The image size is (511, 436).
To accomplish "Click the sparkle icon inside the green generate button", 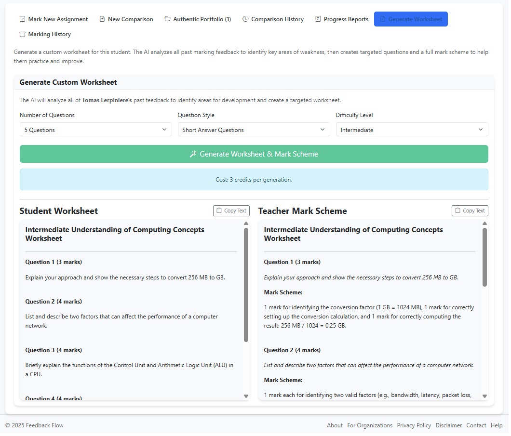I will [x=193, y=154].
